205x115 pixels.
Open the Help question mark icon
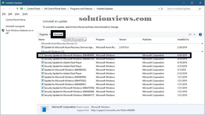(200, 35)
